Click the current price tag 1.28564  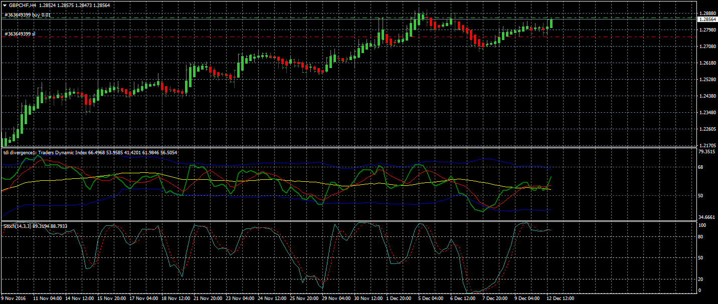706,19
